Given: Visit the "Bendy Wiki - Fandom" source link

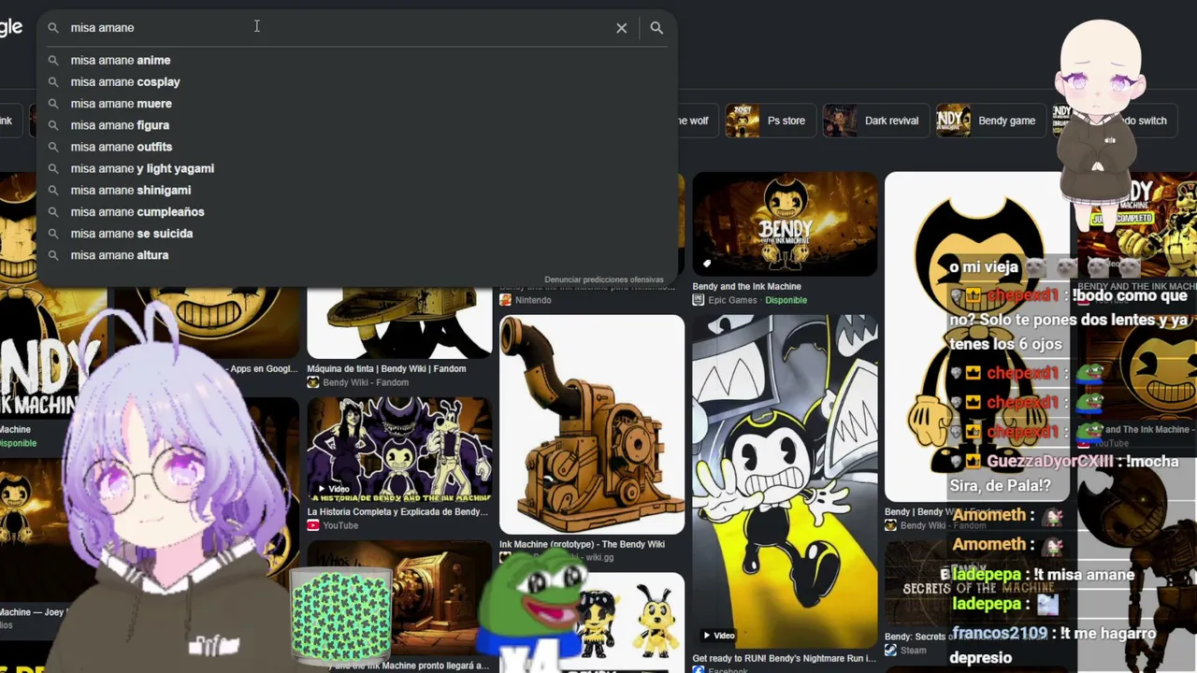Looking at the screenshot, I should (x=366, y=382).
